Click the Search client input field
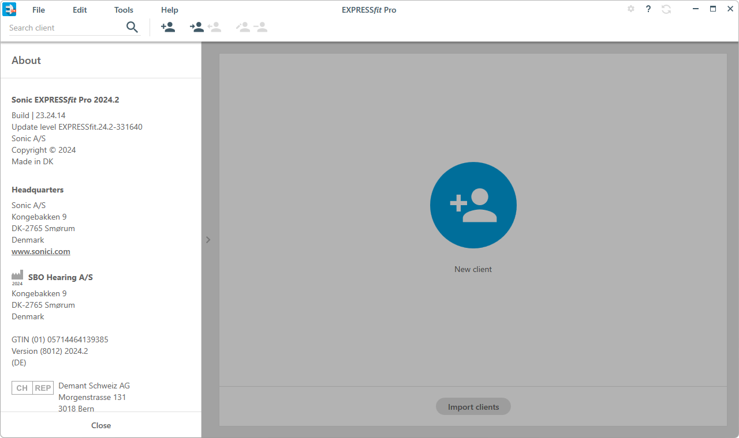 coord(66,28)
